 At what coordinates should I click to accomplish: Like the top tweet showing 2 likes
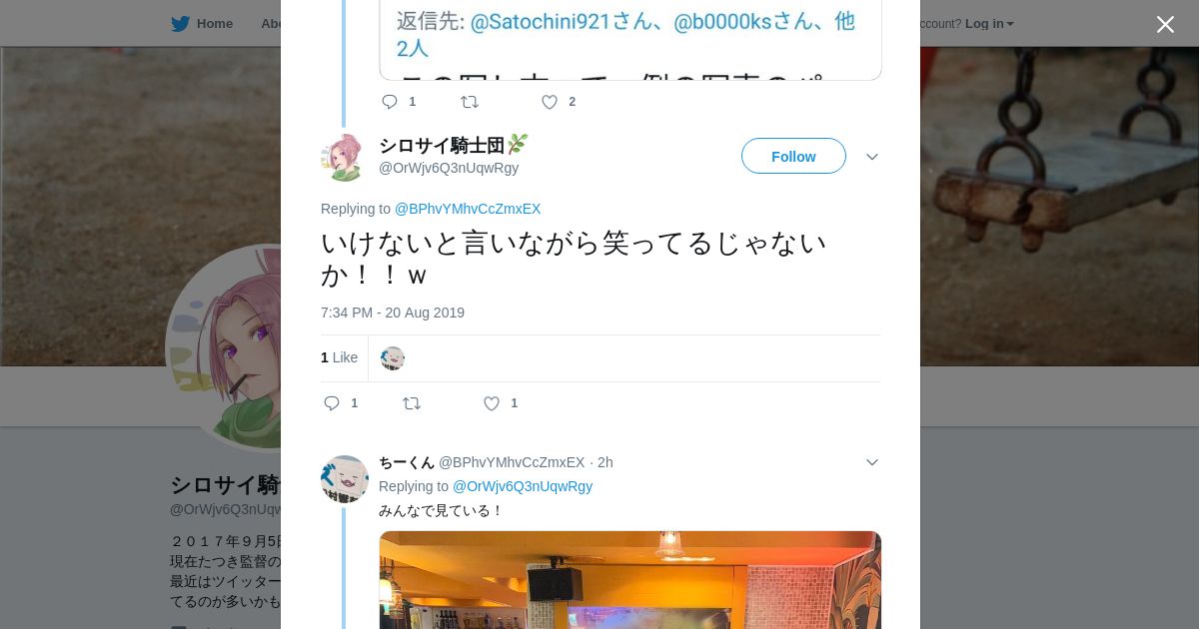pos(550,102)
